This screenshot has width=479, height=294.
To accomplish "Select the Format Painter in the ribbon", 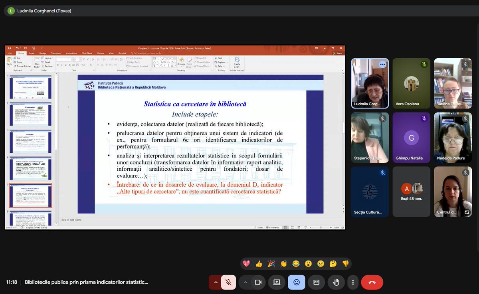I will coord(23,66).
